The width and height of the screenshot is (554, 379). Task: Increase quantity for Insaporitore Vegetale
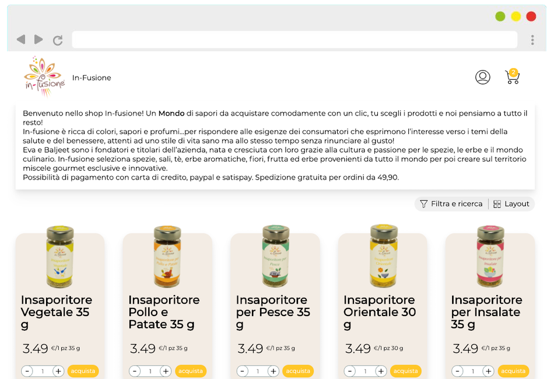click(58, 371)
